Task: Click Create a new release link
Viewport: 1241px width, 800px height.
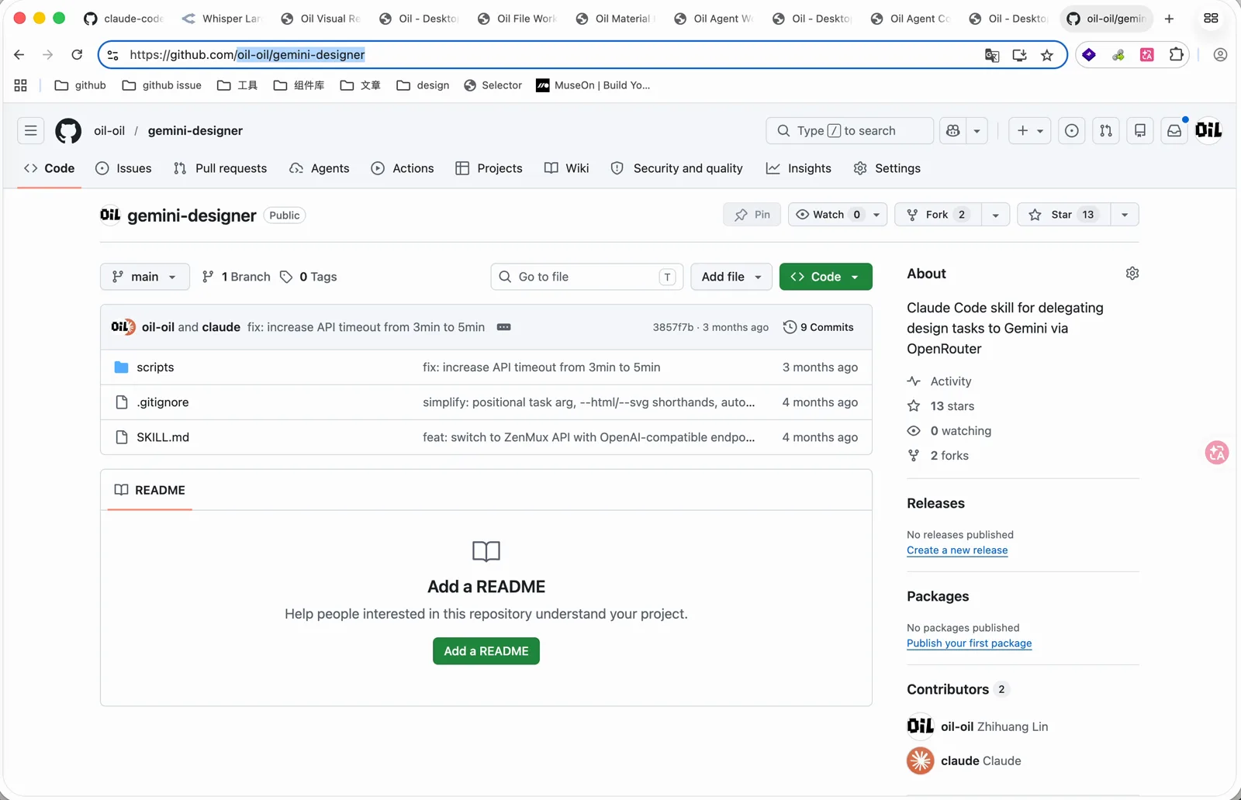Action: [x=957, y=550]
